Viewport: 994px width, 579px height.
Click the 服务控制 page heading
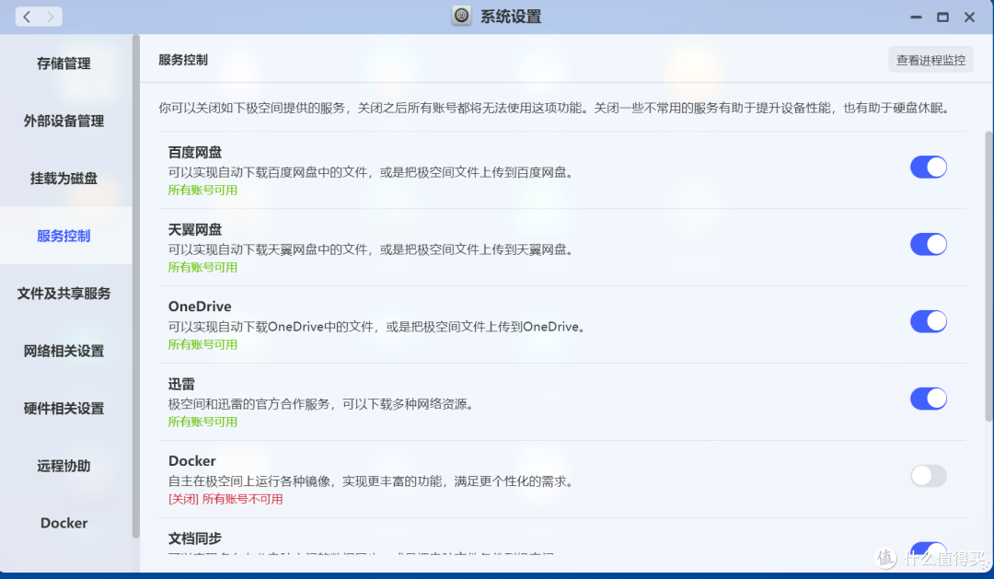[x=183, y=60]
